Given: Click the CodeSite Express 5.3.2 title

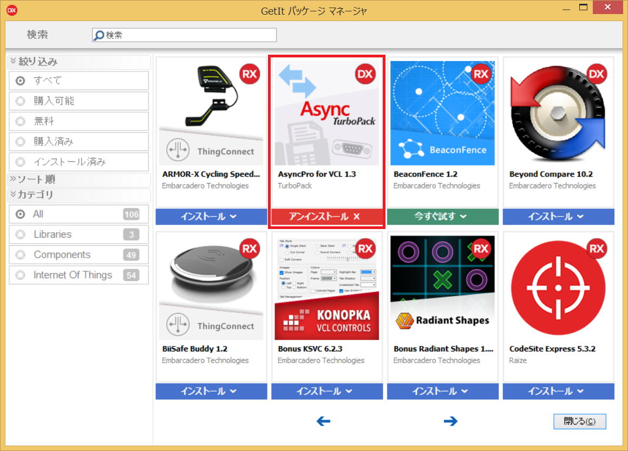Looking at the screenshot, I should (552, 349).
